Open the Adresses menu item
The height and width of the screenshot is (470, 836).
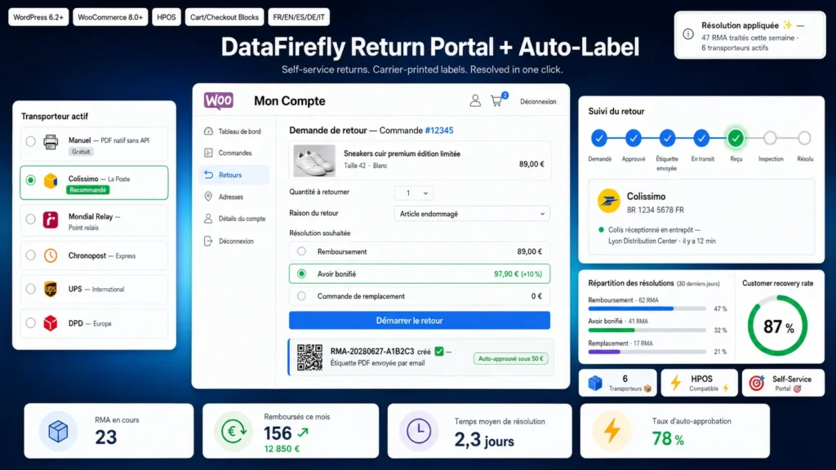click(234, 197)
